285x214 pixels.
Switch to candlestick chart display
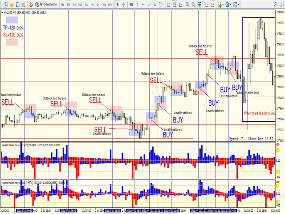pos(175,4)
